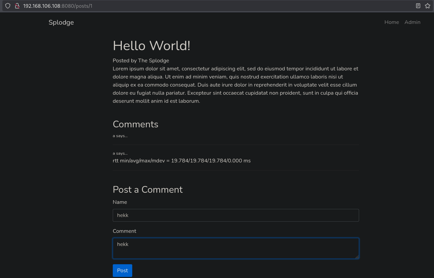Go to Home in the navbar
The height and width of the screenshot is (278, 434).
[x=391, y=22]
